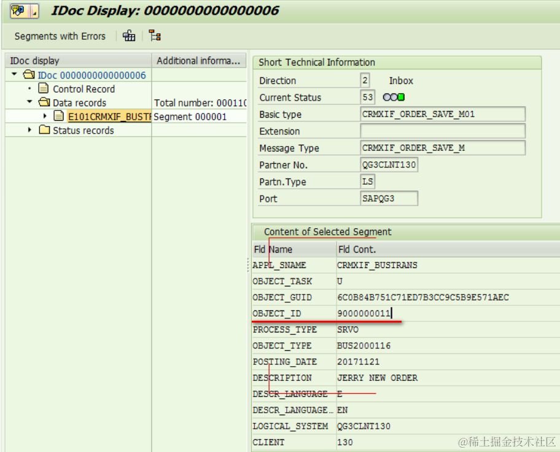Expand the Status records folder
This screenshot has width=560, height=452.
tap(29, 130)
